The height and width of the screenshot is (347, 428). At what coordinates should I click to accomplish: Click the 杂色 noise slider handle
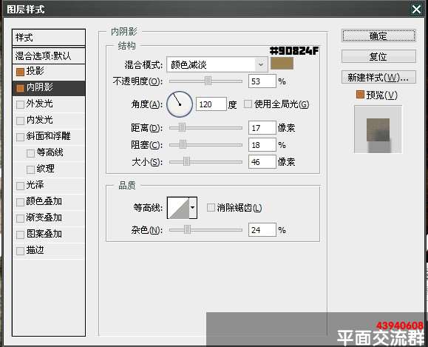point(187,230)
